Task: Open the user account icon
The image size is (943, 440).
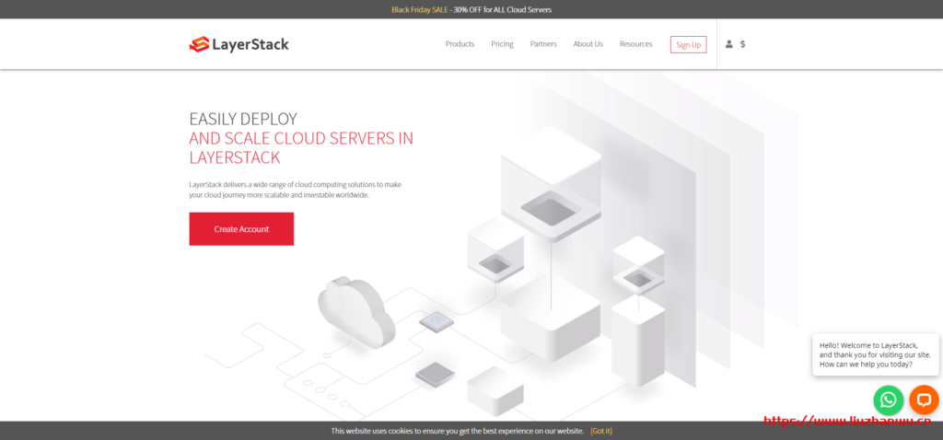Action: pyautogui.click(x=729, y=44)
